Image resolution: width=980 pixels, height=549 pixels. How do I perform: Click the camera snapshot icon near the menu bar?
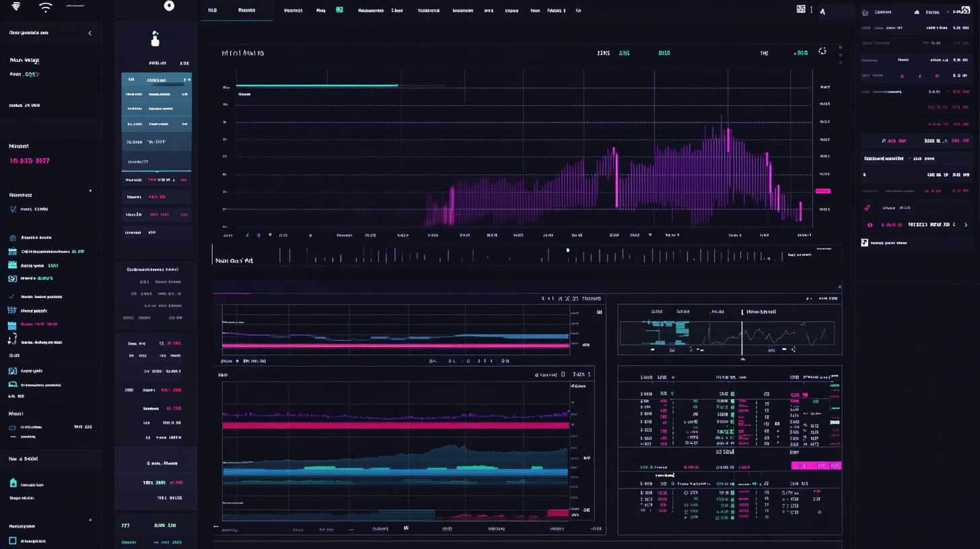(801, 9)
